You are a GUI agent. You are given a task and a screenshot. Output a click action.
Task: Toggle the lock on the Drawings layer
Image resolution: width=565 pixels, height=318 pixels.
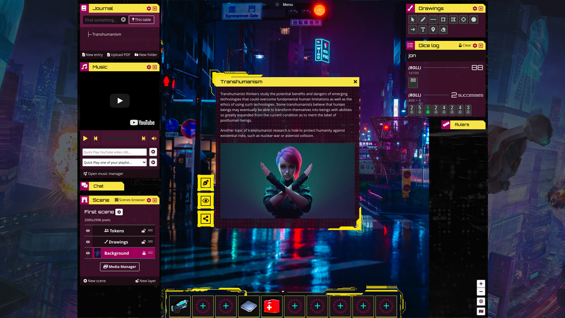tap(143, 242)
